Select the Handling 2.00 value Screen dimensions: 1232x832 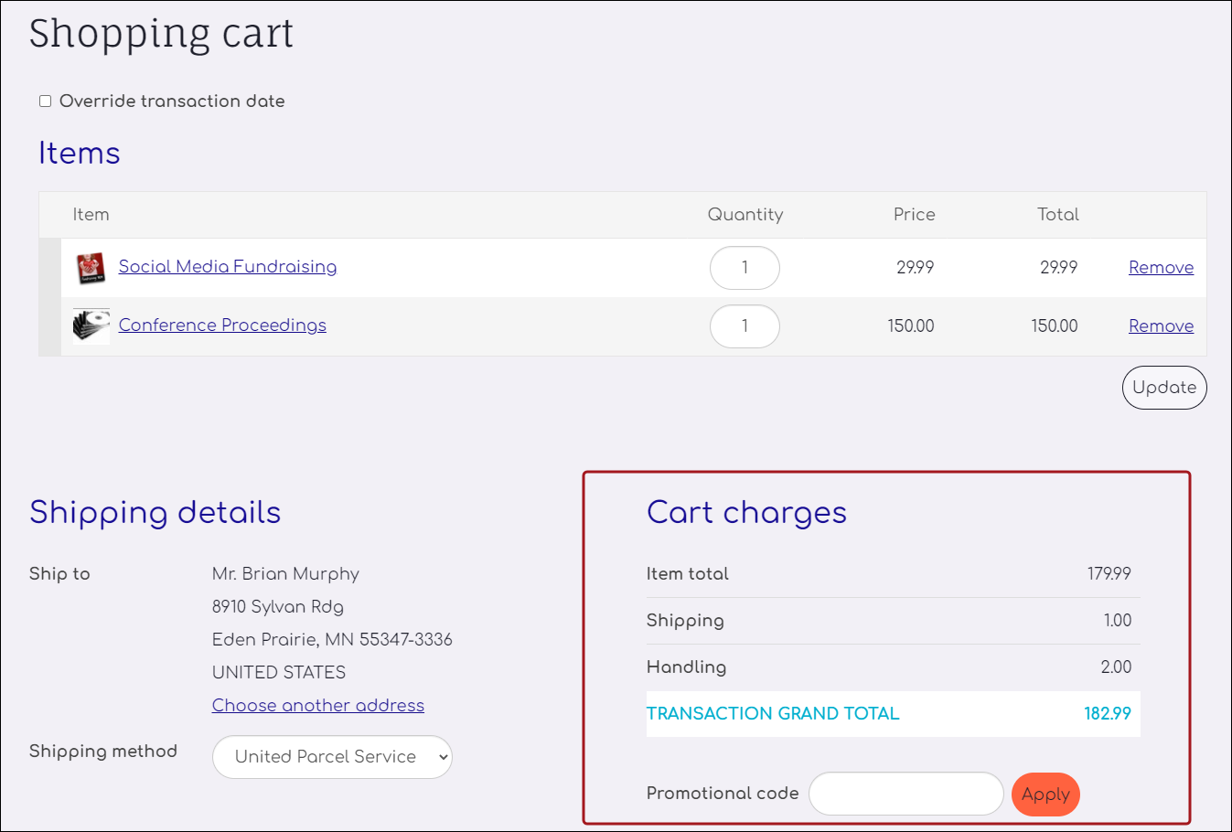pyautogui.click(x=1116, y=667)
